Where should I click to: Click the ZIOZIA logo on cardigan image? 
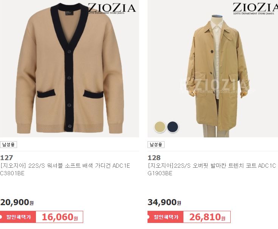pyautogui.click(x=112, y=9)
